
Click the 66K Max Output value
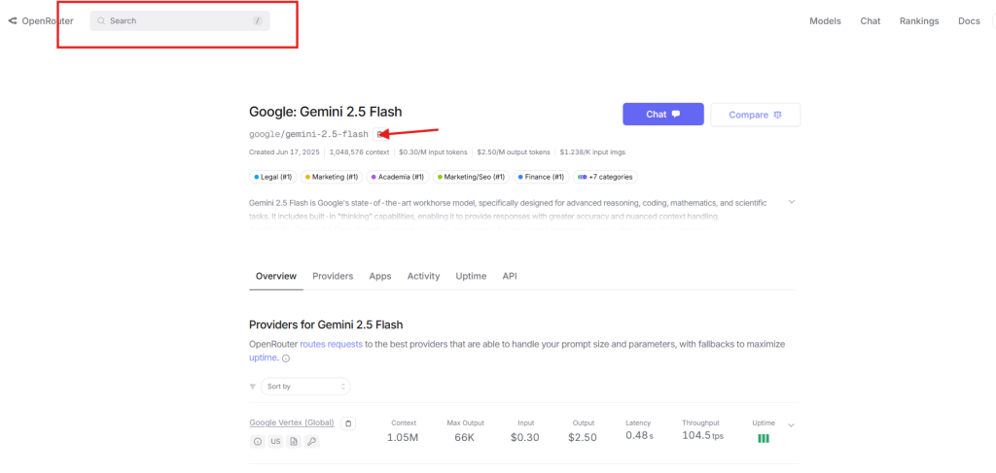(x=465, y=436)
